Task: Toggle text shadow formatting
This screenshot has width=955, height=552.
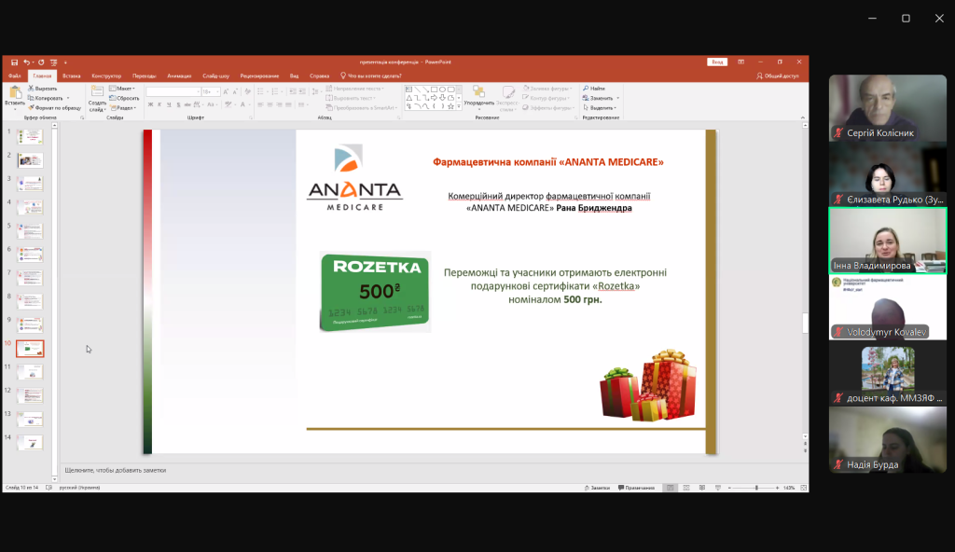Action: pos(178,104)
